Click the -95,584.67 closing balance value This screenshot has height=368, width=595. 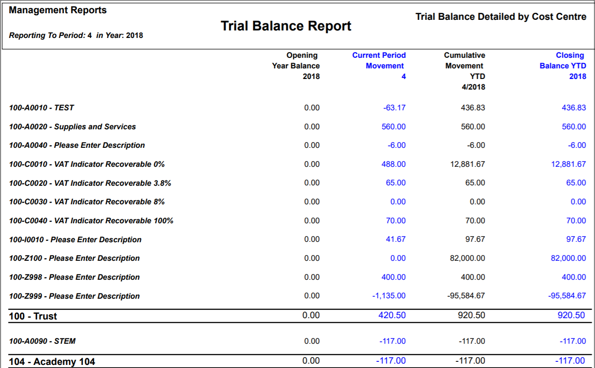[567, 296]
